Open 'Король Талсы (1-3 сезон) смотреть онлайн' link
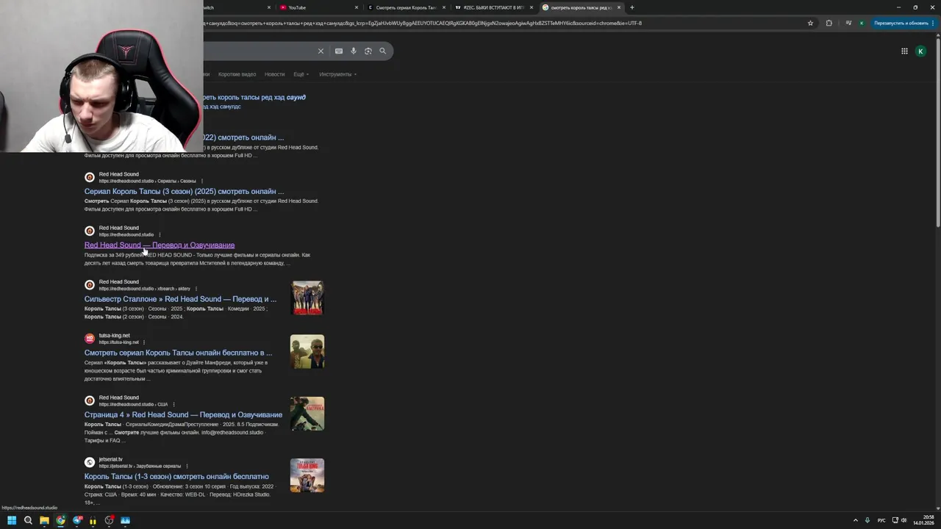The width and height of the screenshot is (941, 529). click(176, 477)
